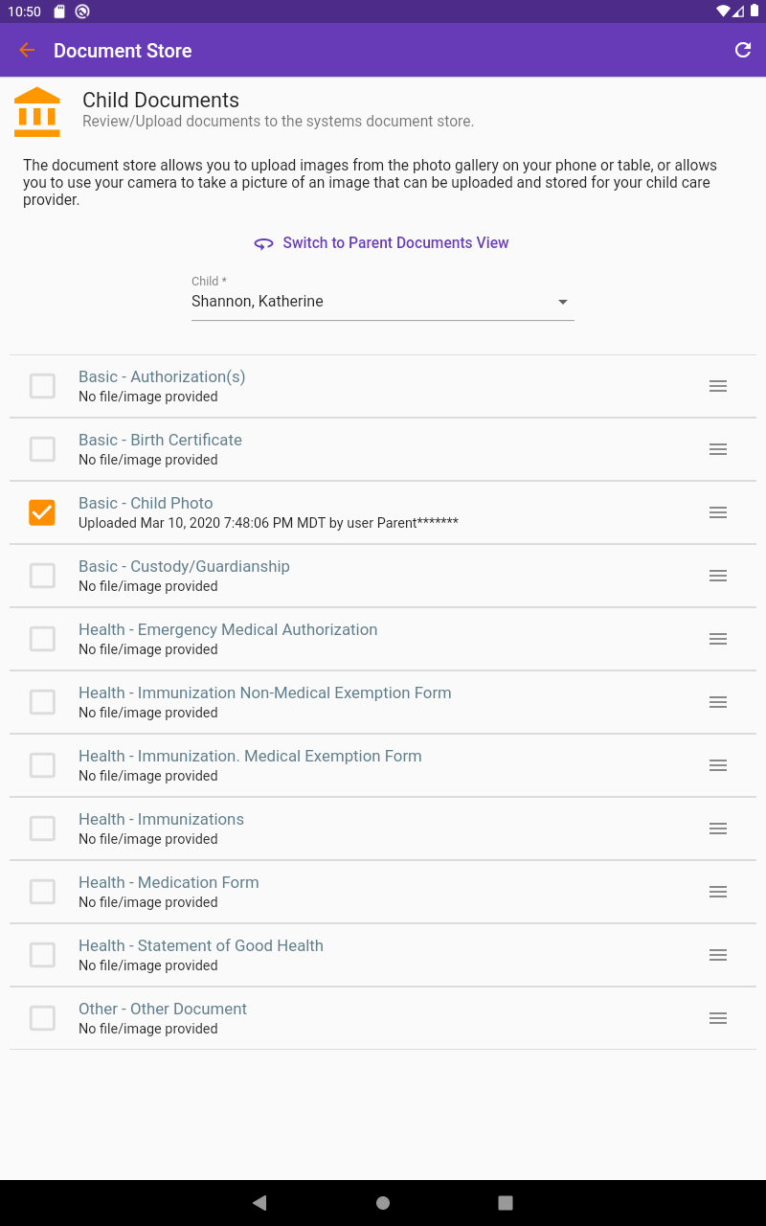Screen dimensions: 766x1226
Task: Tap the orange back arrow
Action: pos(27,51)
